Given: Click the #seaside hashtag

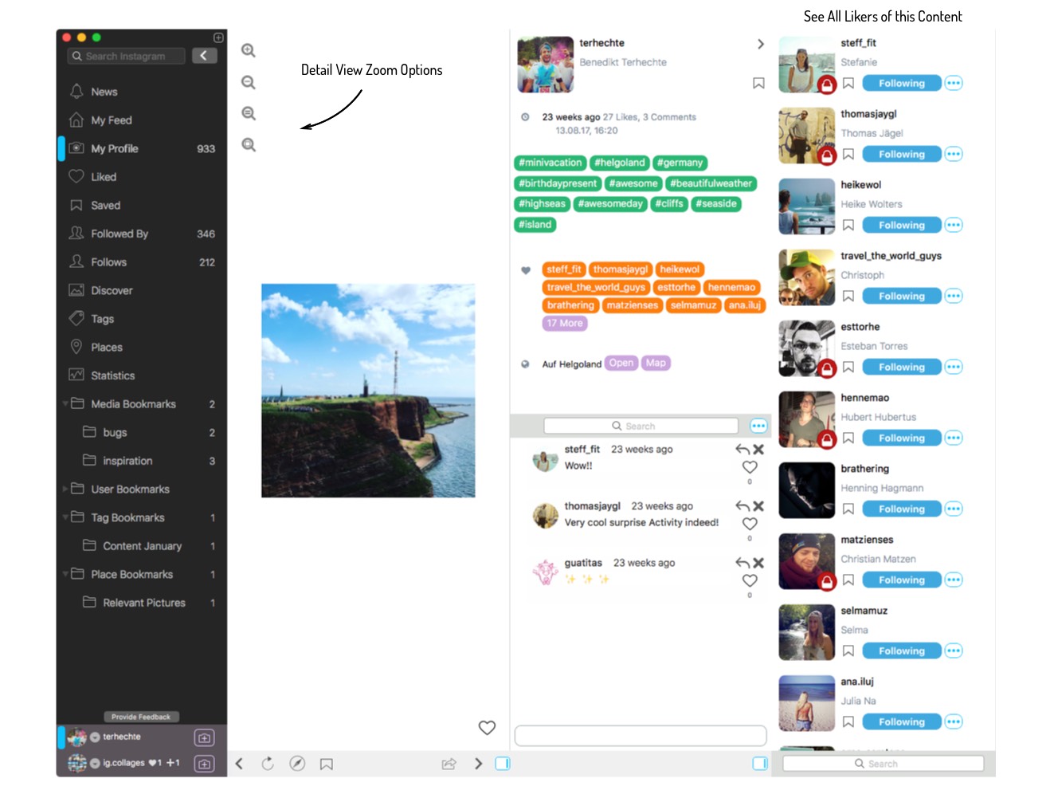Looking at the screenshot, I should (x=716, y=204).
